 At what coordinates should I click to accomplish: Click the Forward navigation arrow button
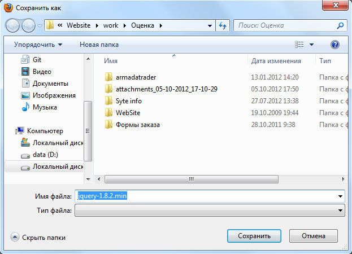click(x=28, y=25)
